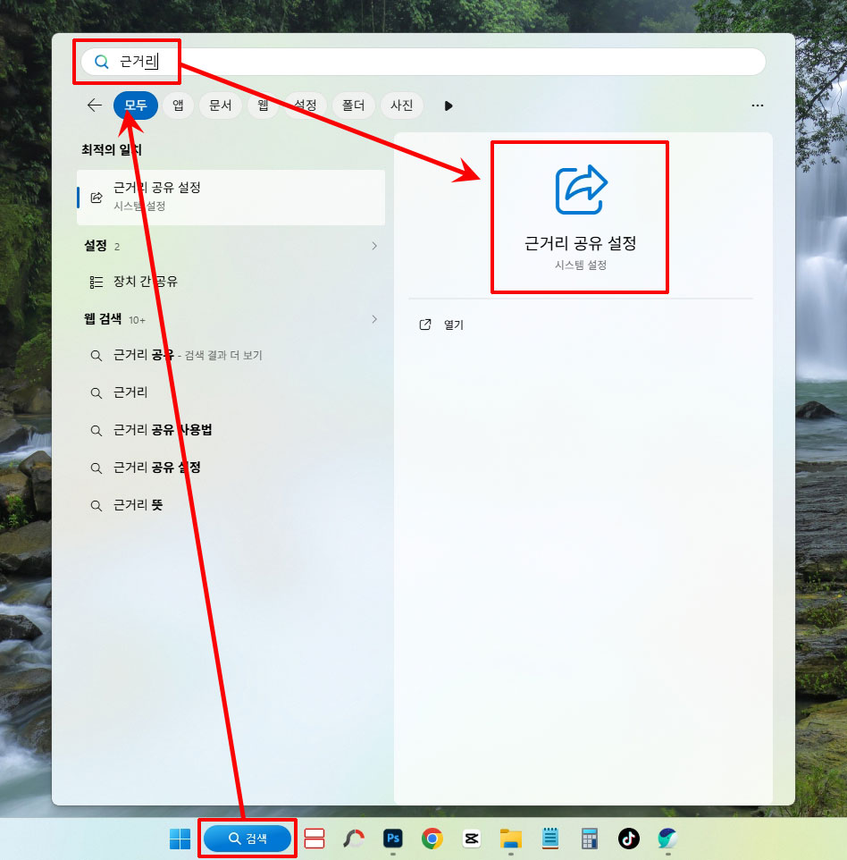Viewport: 847px width, 860px height.
Task: Select the 문서 filter tab
Action: point(221,105)
